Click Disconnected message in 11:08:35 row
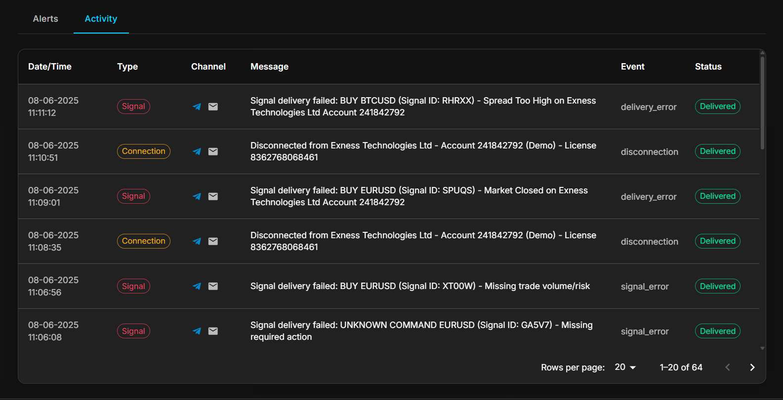This screenshot has width=783, height=400. pyautogui.click(x=423, y=241)
